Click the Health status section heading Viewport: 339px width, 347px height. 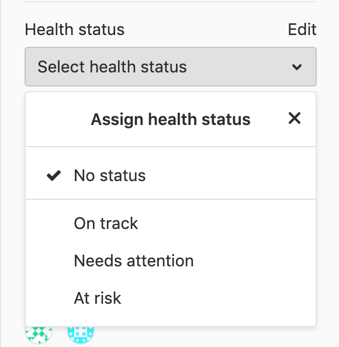[75, 29]
